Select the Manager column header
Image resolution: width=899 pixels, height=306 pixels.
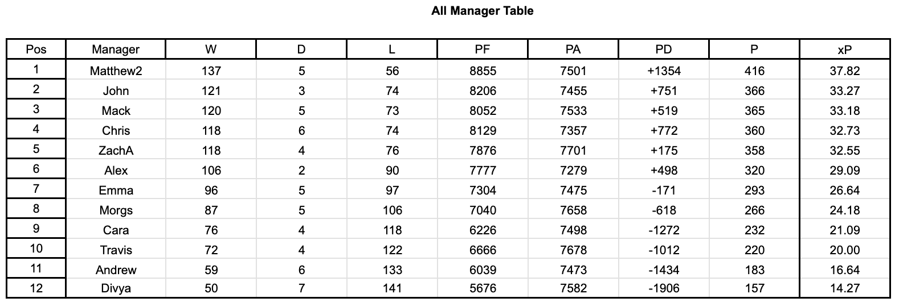(x=116, y=49)
